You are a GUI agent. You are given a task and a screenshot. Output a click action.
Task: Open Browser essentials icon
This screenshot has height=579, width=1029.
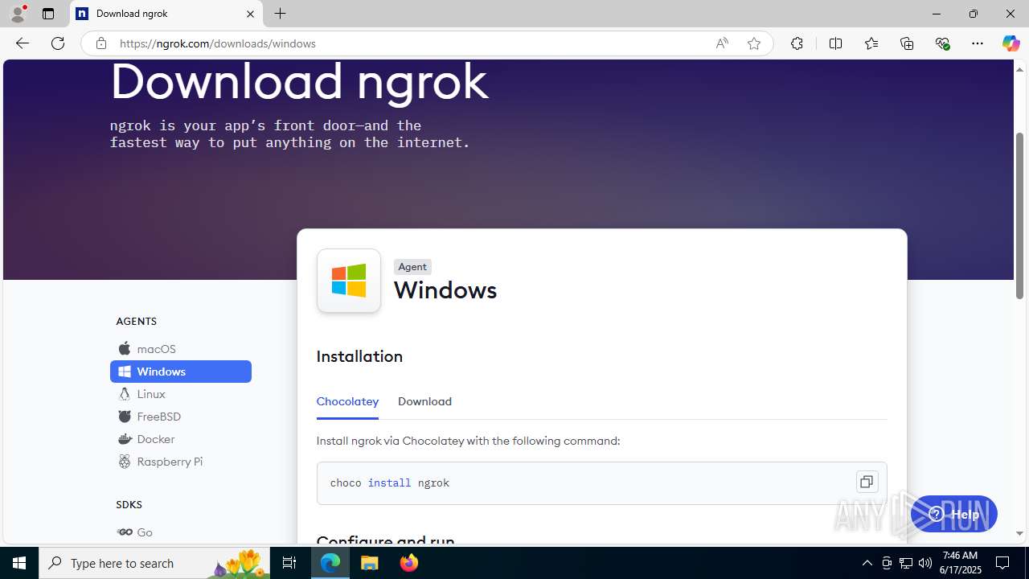tap(942, 43)
